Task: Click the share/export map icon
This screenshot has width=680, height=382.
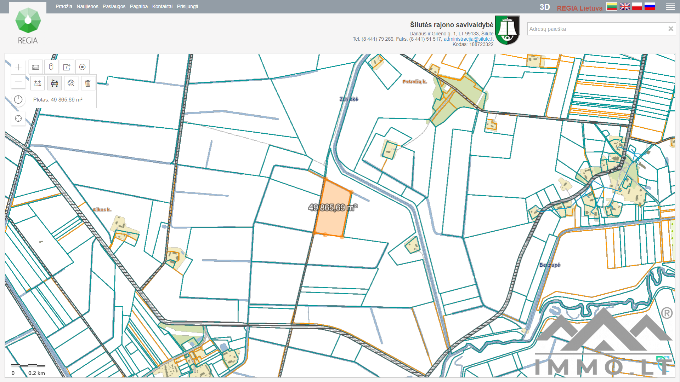Action: 67,67
